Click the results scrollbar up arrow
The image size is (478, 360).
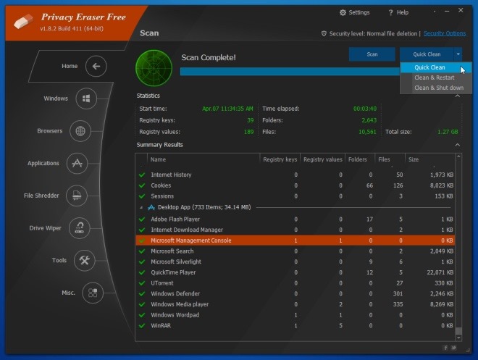pos(458,156)
